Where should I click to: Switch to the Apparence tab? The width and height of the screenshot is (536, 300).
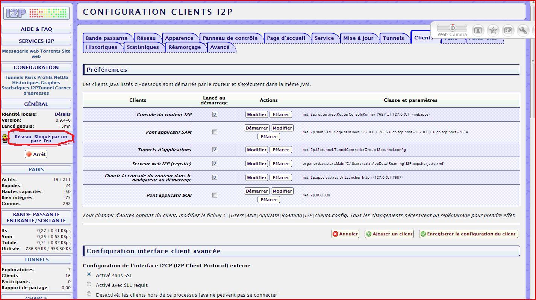click(x=179, y=38)
